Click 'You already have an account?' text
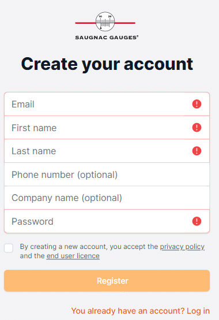The height and width of the screenshot is (320, 219). pos(128,311)
